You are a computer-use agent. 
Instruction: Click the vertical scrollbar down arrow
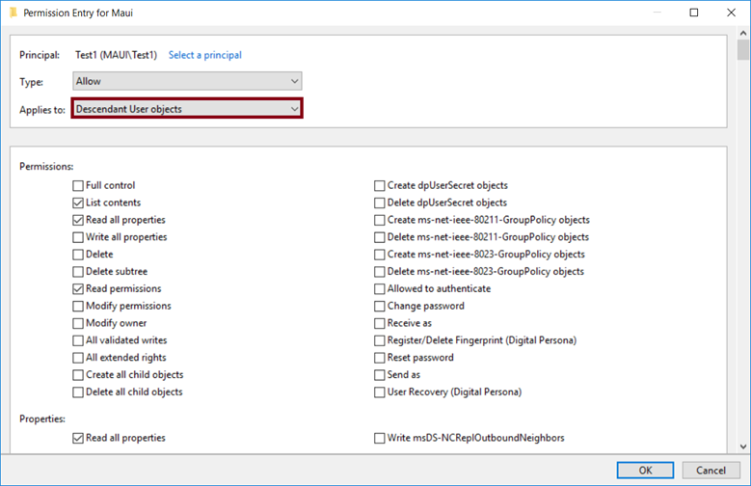click(x=742, y=446)
